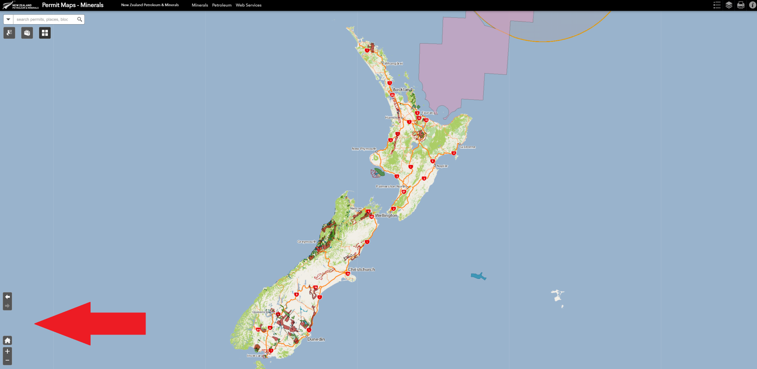The width and height of the screenshot is (757, 369).
Task: Open the Minerals menu
Action: [200, 5]
